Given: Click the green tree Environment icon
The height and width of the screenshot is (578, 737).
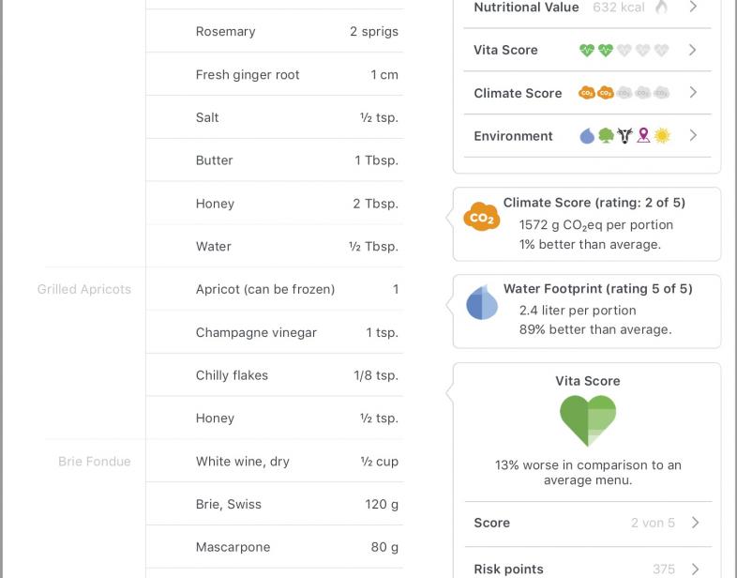Looking at the screenshot, I should tap(606, 136).
